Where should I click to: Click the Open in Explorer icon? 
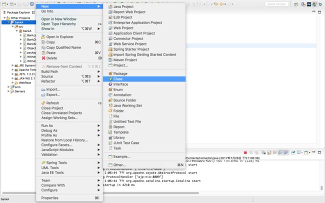point(43,36)
